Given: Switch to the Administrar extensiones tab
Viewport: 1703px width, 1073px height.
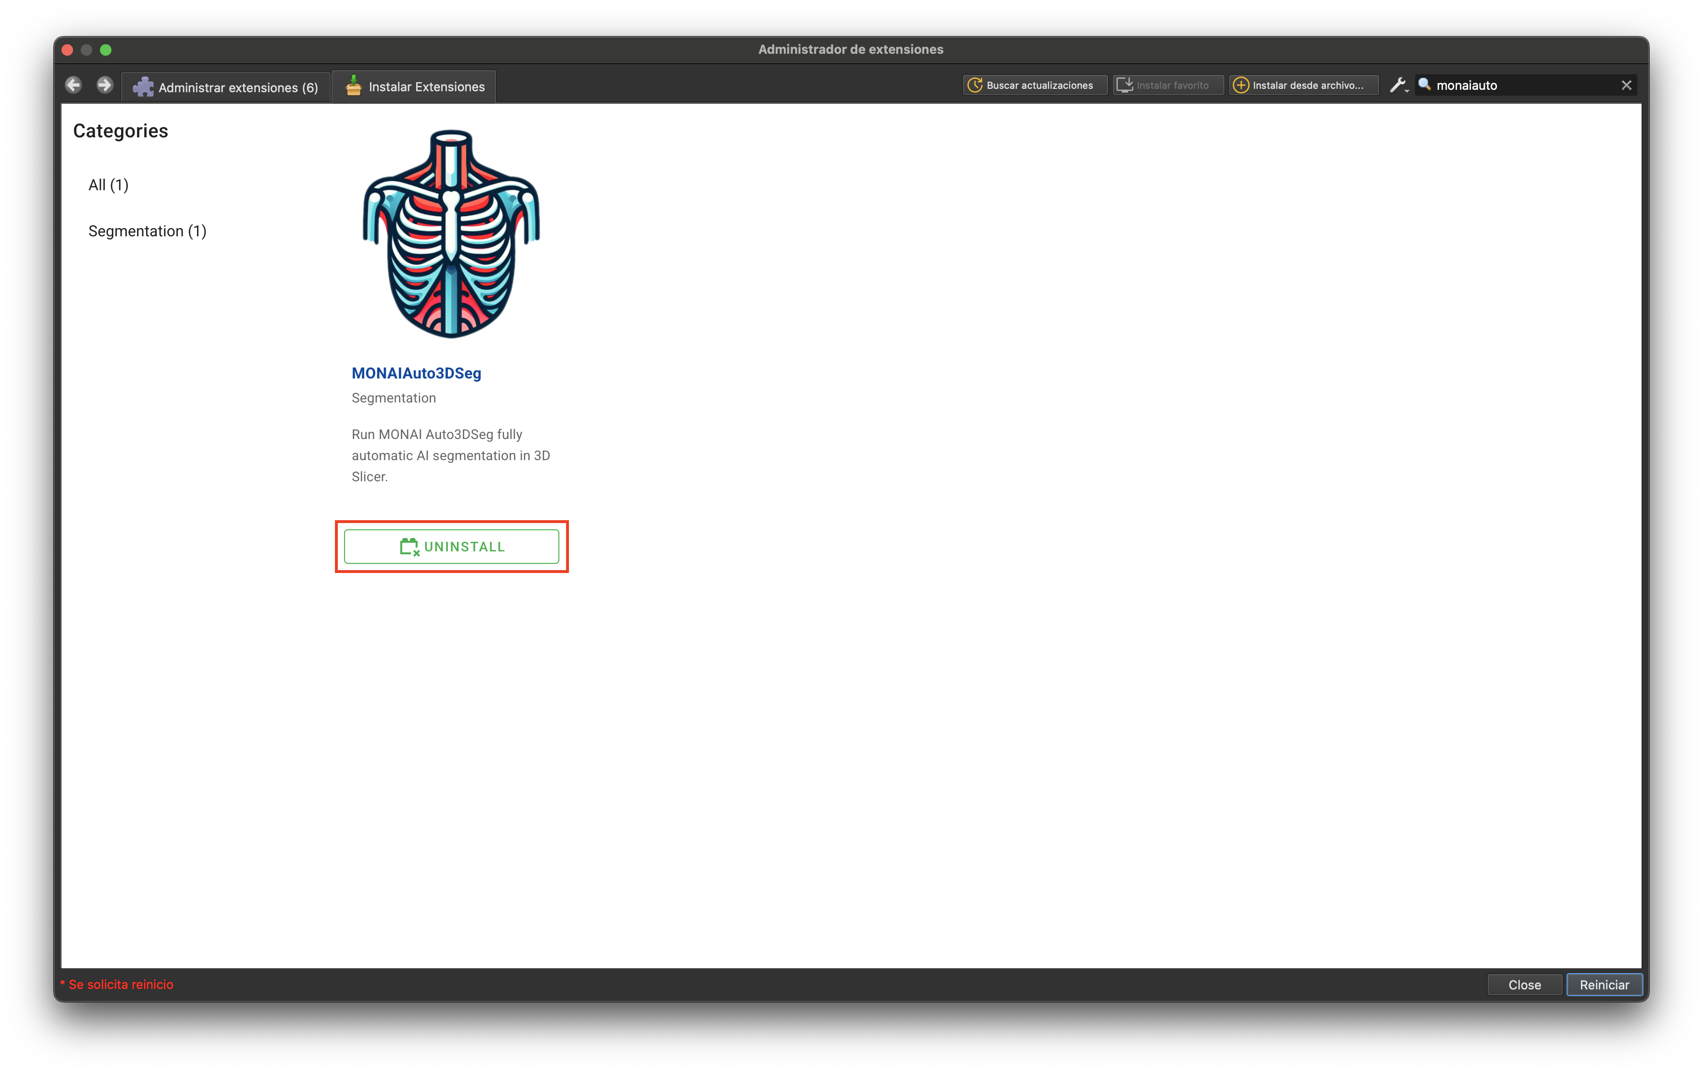Looking at the screenshot, I should click(227, 86).
